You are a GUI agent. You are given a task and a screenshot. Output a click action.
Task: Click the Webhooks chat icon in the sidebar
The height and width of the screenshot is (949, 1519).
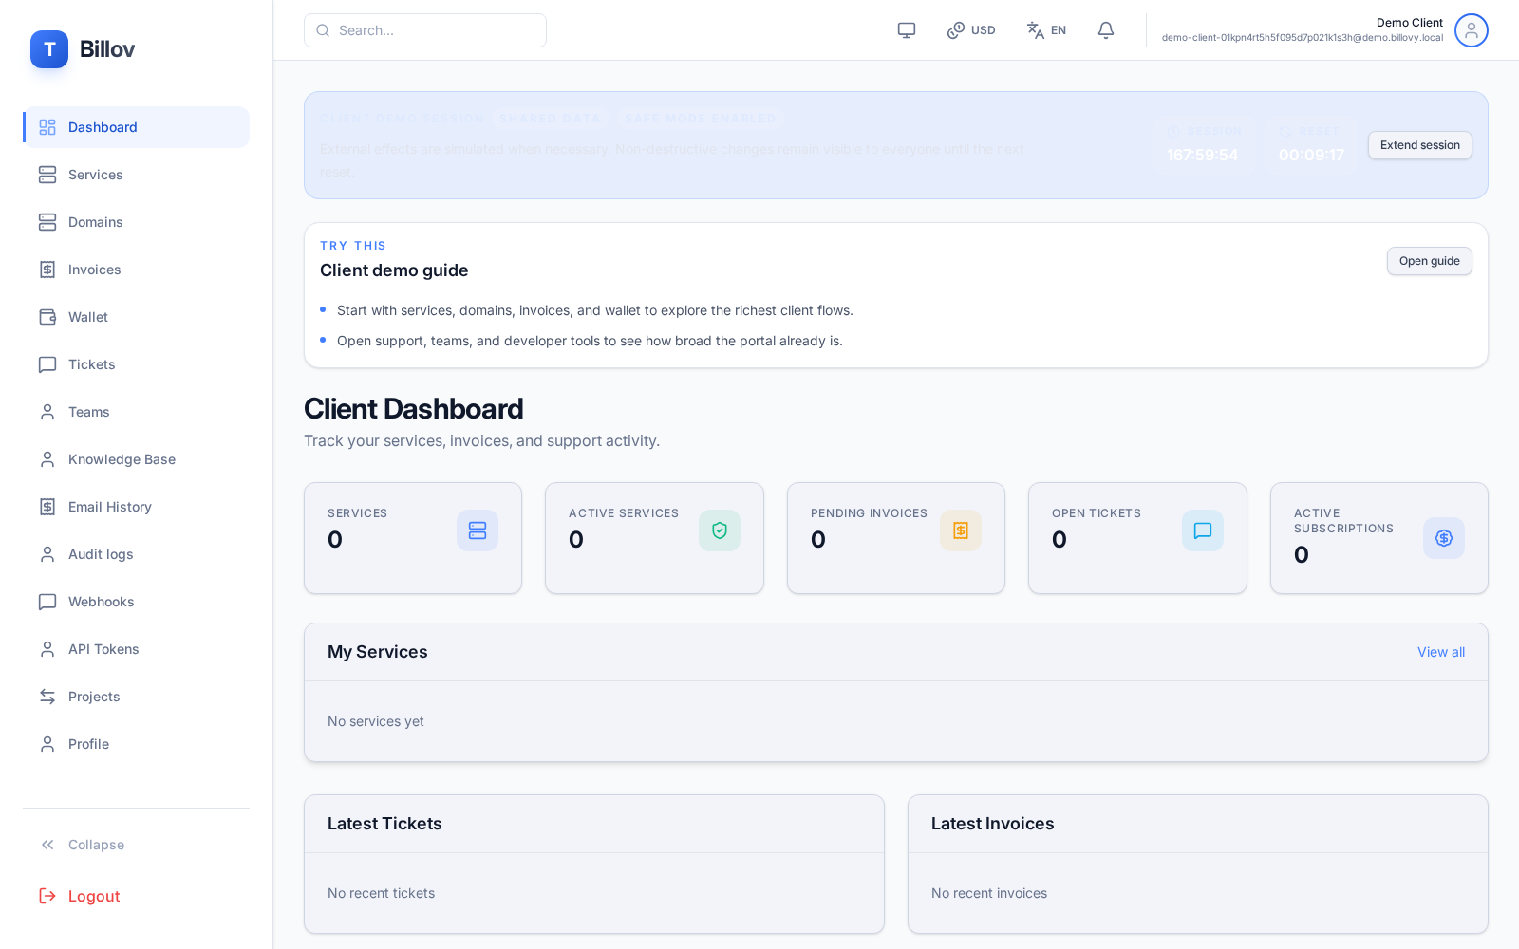click(47, 602)
